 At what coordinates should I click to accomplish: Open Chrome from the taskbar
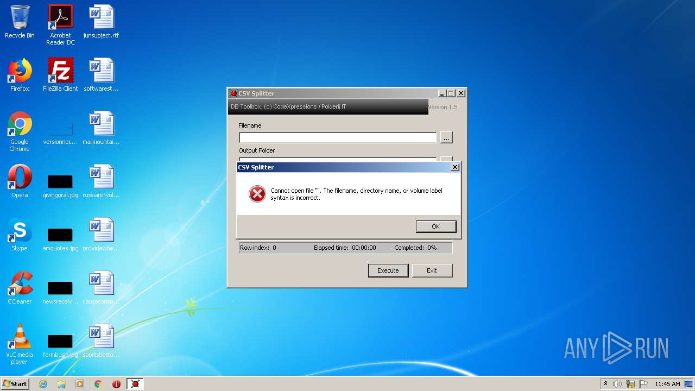[x=98, y=384]
